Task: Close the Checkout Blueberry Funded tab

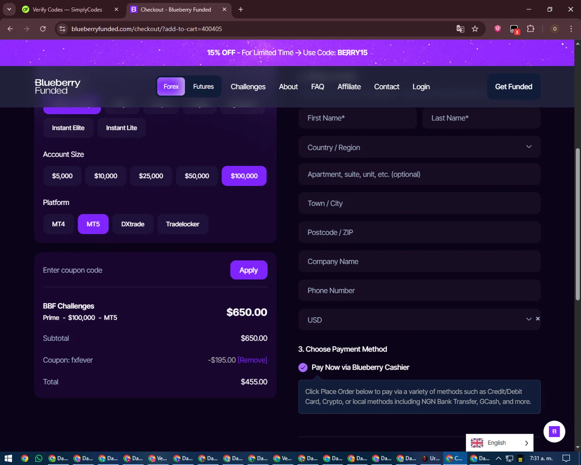Action: (224, 9)
